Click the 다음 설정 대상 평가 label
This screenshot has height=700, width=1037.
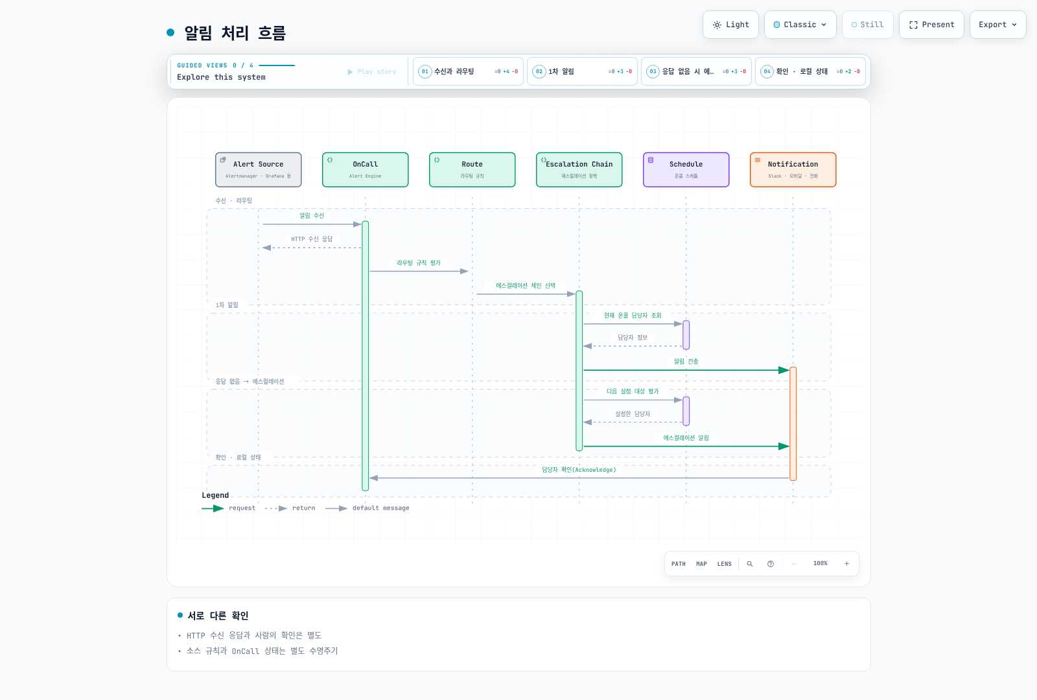tap(633, 391)
